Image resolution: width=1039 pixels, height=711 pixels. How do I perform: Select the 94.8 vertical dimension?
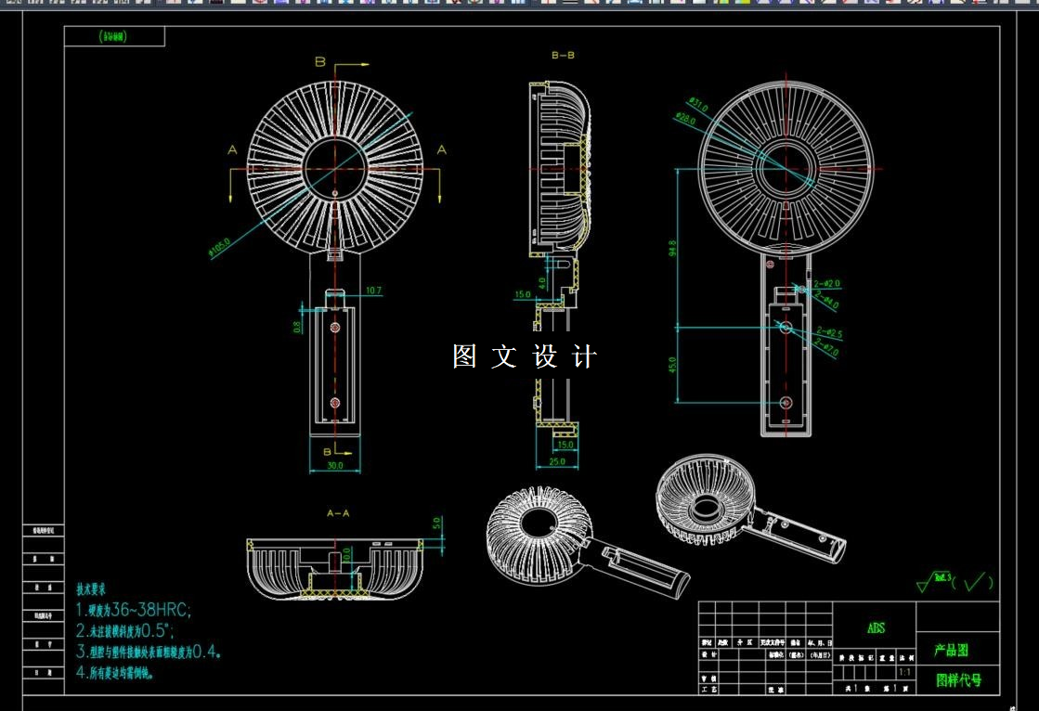672,249
